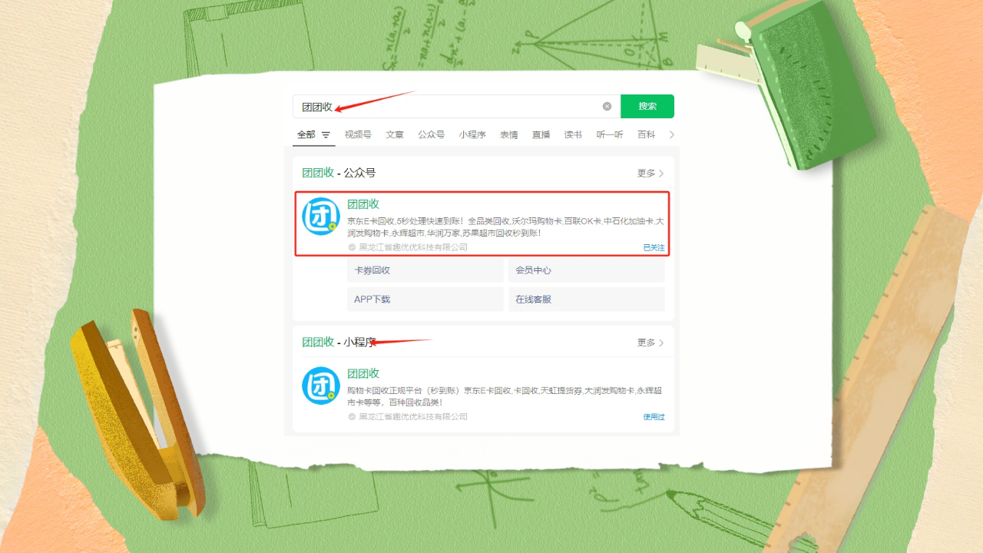This screenshot has width=983, height=553.
Task: Switch to the 听一听 tab
Action: [x=610, y=134]
